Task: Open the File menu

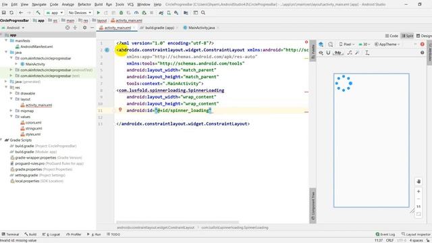Action: tap(5, 5)
